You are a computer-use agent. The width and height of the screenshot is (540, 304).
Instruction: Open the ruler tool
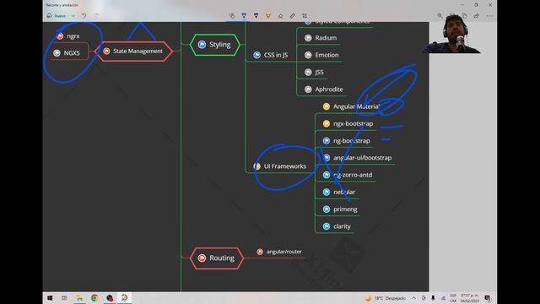click(293, 16)
